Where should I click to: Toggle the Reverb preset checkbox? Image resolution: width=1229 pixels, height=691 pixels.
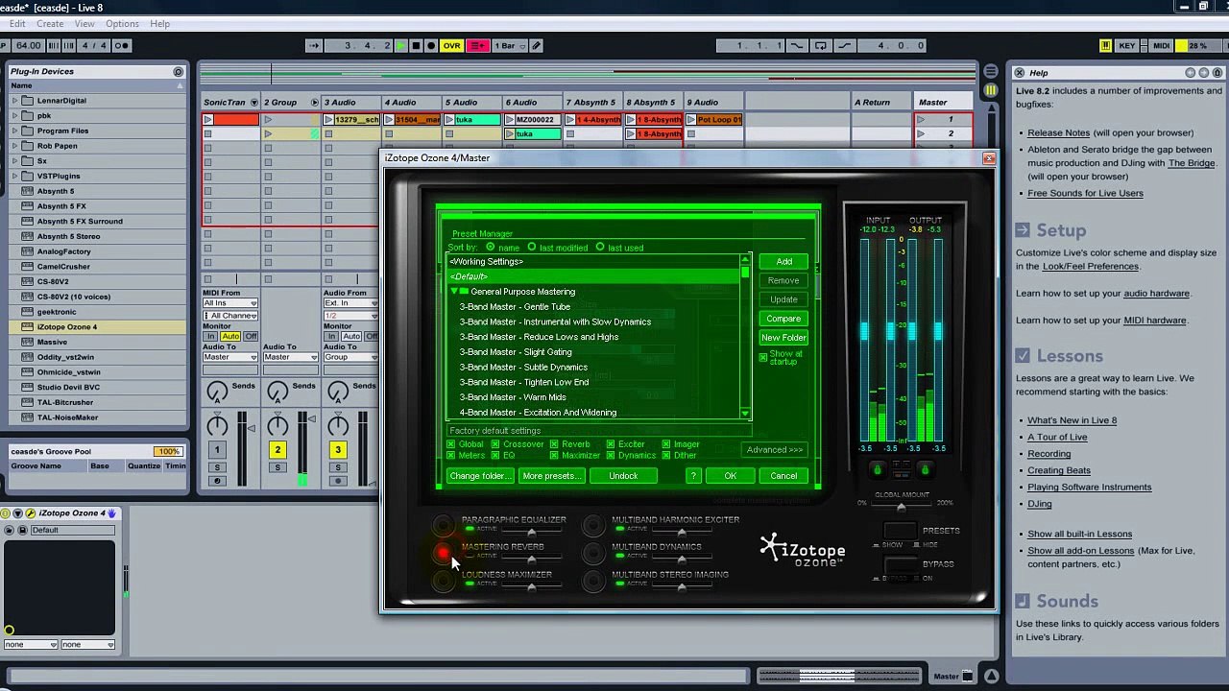coord(554,444)
